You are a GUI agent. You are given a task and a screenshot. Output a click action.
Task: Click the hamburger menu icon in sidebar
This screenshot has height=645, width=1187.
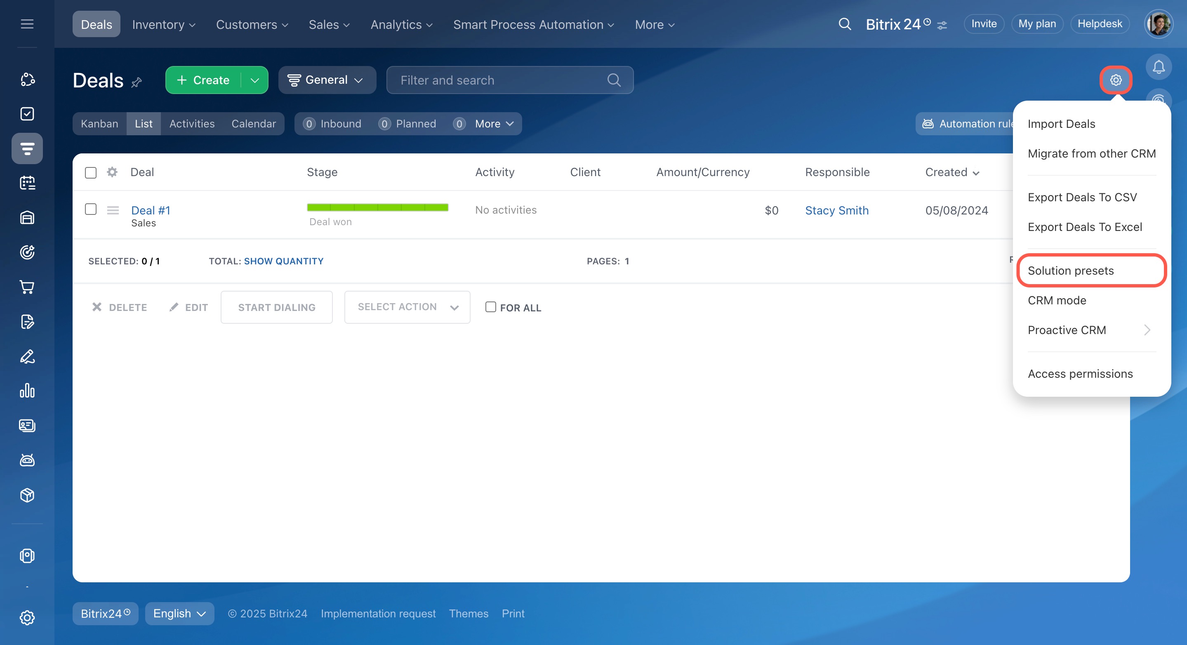pyautogui.click(x=27, y=24)
